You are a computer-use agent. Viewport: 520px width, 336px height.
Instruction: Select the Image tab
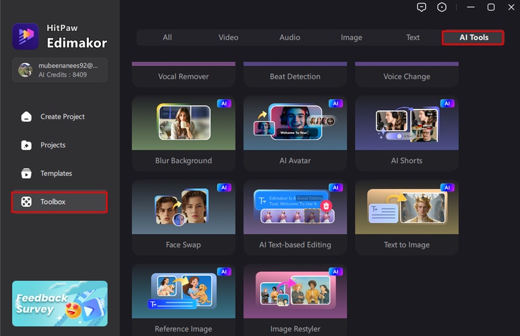tap(351, 38)
